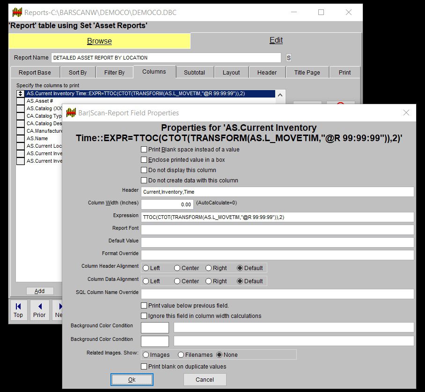
Task: Click the Bar|Scan logo in Reports title bar
Action: point(17,12)
